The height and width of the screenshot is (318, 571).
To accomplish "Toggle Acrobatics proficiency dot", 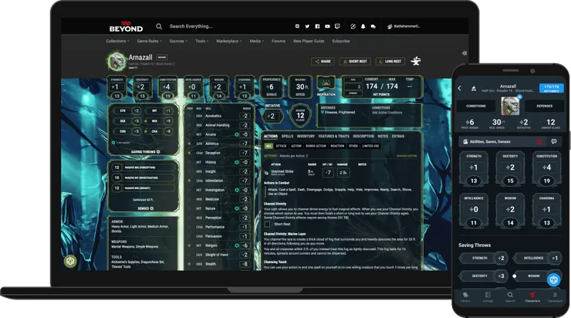I will coord(189,116).
